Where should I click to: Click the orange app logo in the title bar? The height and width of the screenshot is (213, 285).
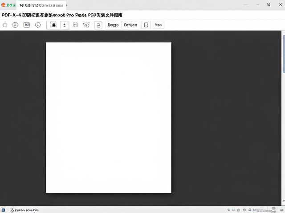(x=3, y=5)
